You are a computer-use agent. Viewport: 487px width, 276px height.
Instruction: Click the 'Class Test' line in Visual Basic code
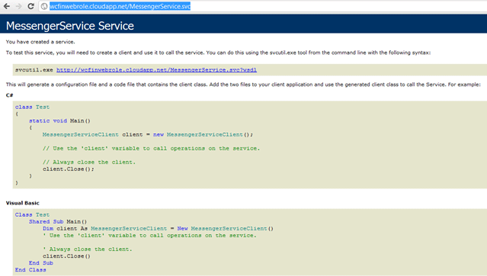(x=32, y=214)
